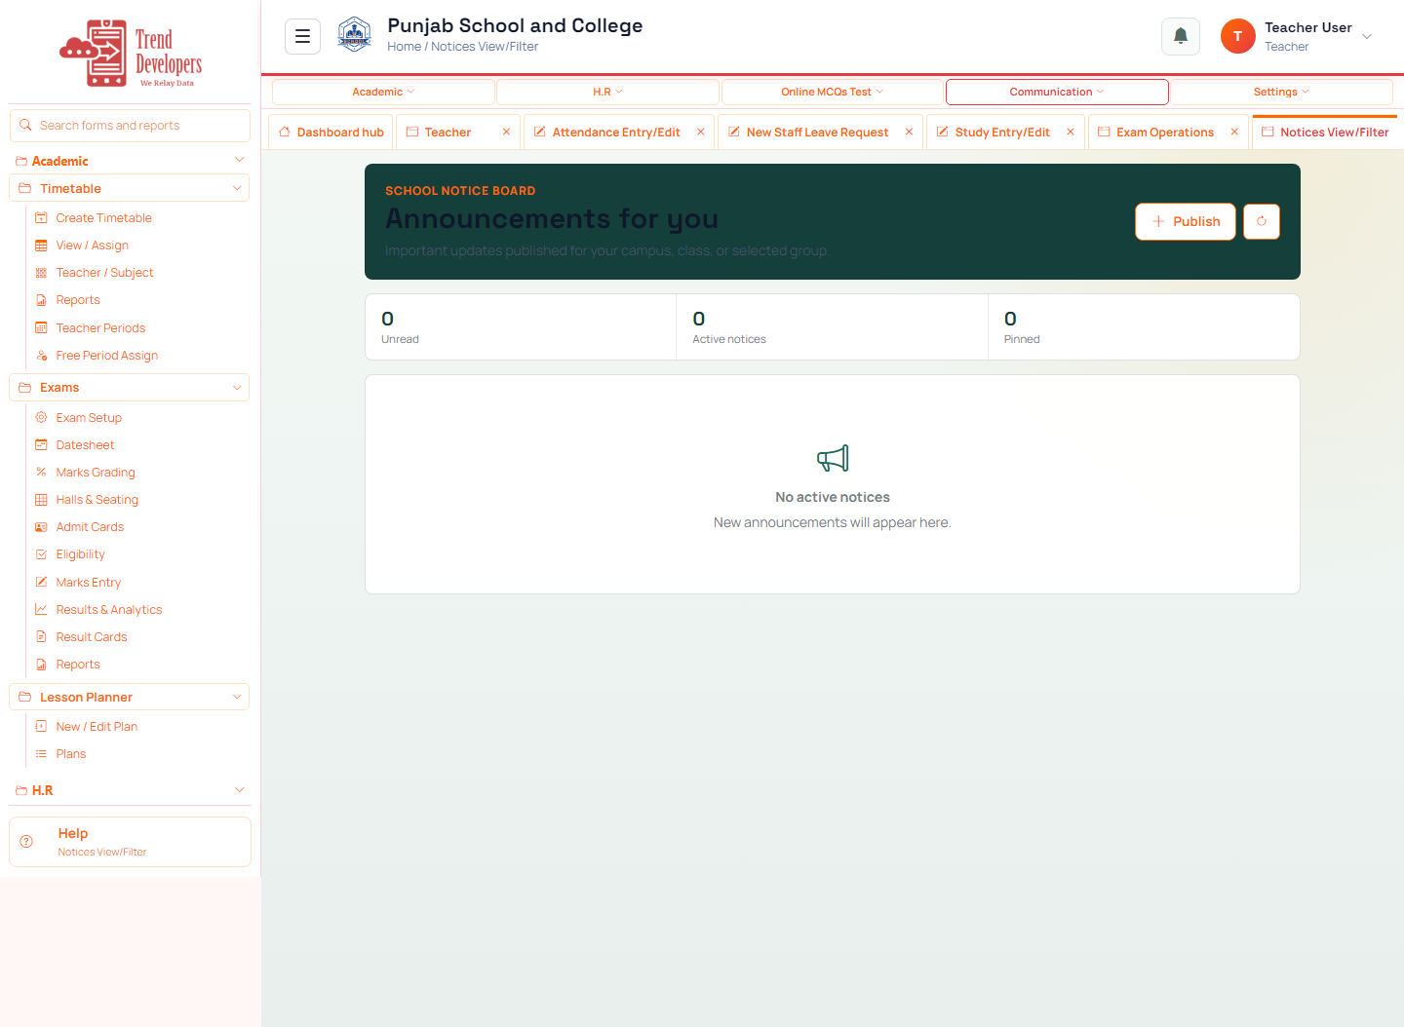This screenshot has height=1027, width=1404.
Task: Open Teacher User account chevron
Action: point(1367,37)
